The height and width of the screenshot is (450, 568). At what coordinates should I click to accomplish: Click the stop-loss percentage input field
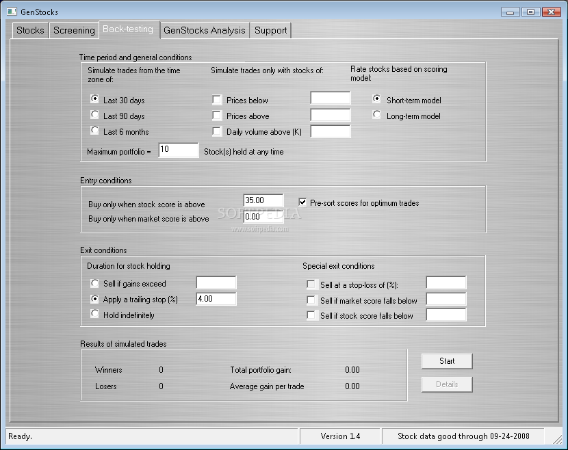pyautogui.click(x=446, y=282)
